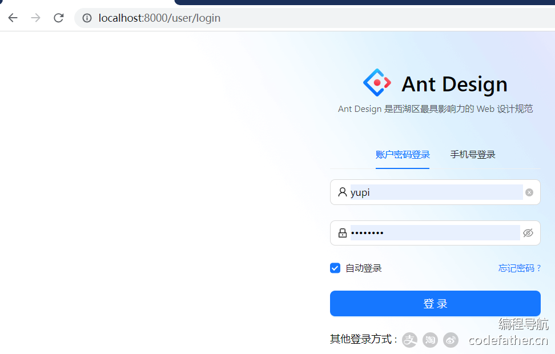Go back using browser back arrow

coord(13,18)
